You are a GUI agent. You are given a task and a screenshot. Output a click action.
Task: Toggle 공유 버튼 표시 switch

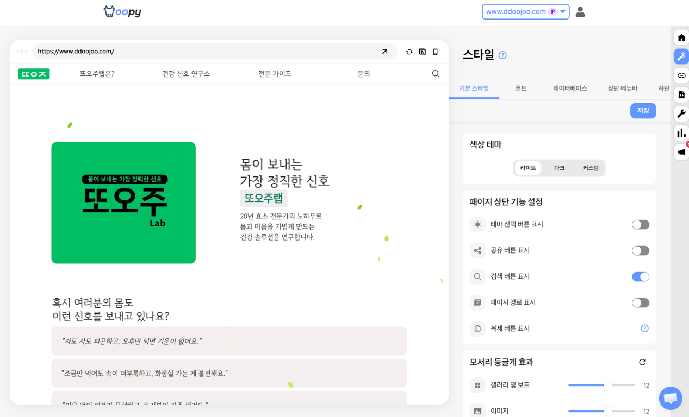point(640,250)
